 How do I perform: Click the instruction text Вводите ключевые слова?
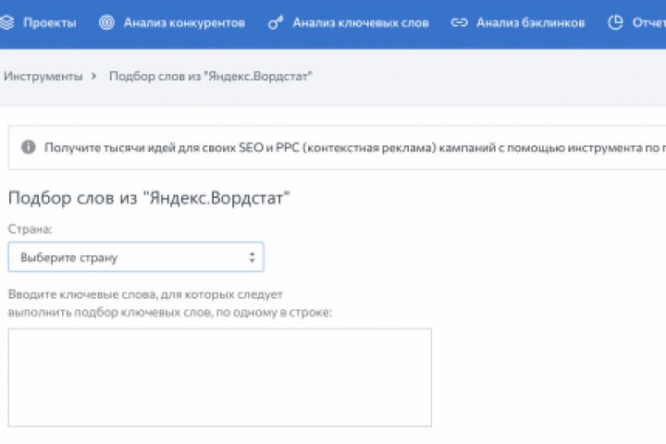pyautogui.click(x=170, y=303)
